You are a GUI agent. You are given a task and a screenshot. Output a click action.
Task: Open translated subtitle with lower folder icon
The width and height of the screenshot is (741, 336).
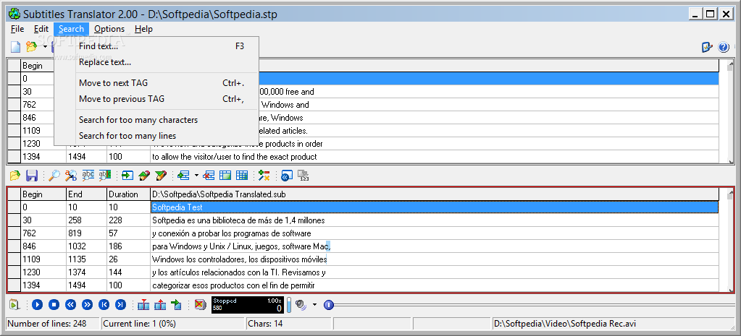15,176
